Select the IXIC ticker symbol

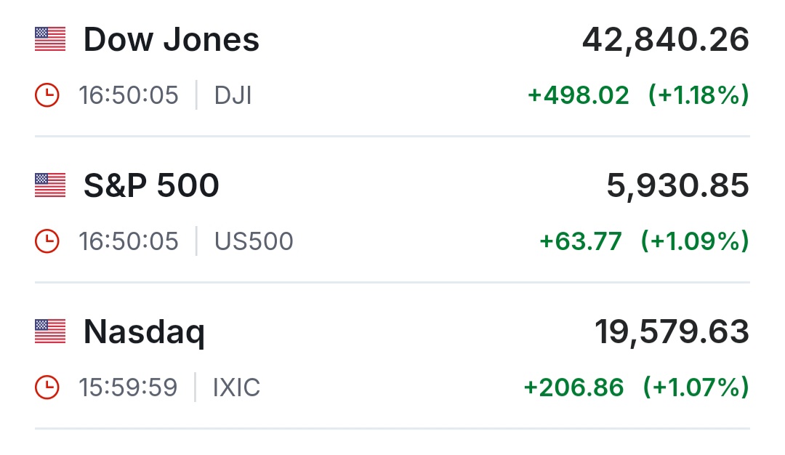[x=236, y=387]
